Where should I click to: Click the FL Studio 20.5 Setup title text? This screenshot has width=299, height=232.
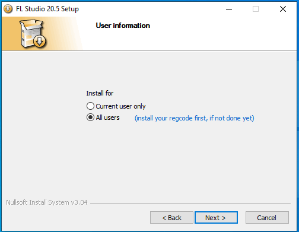pyautogui.click(x=47, y=9)
